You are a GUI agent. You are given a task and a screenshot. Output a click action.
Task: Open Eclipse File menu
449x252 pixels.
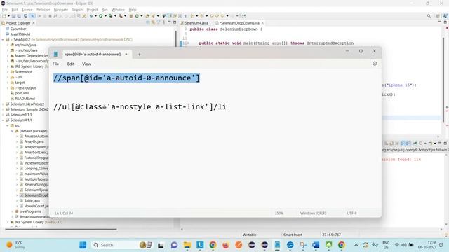(x=5, y=10)
